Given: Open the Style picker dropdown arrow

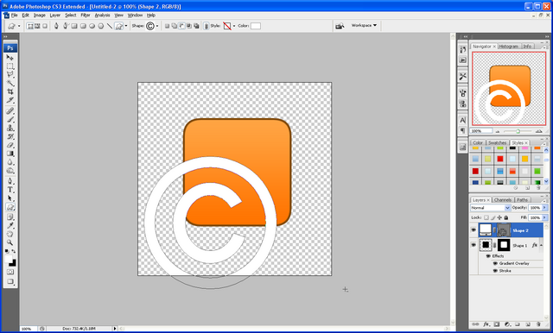Looking at the screenshot, I should point(234,26).
